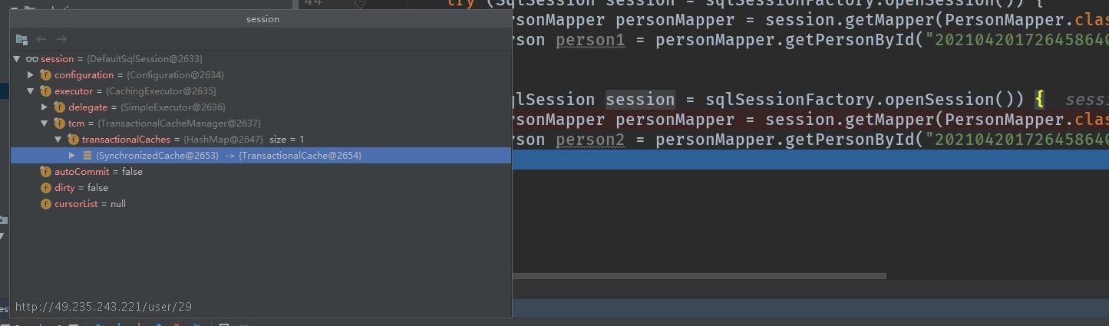This screenshot has width=1109, height=326.
Task: Collapse the executor CachingExecutor node
Action: click(31, 91)
